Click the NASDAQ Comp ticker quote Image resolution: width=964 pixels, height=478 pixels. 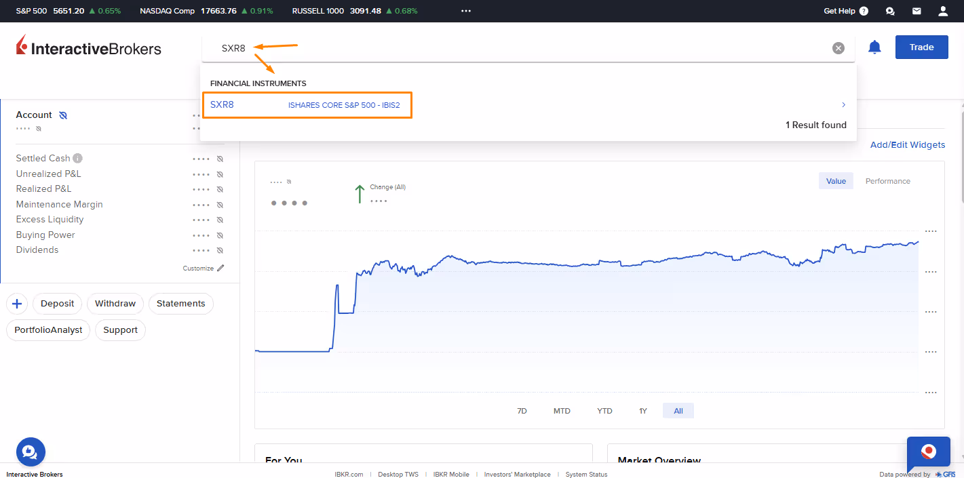[206, 11]
